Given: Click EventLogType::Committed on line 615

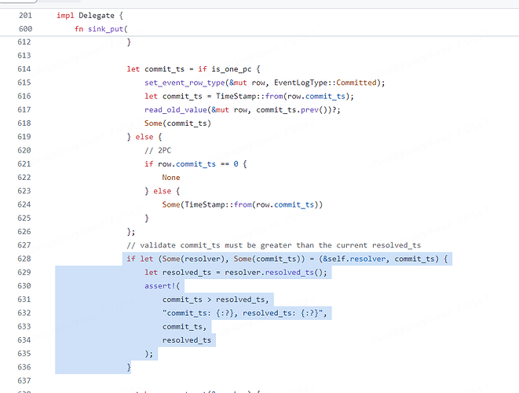Looking at the screenshot, I should point(325,83).
